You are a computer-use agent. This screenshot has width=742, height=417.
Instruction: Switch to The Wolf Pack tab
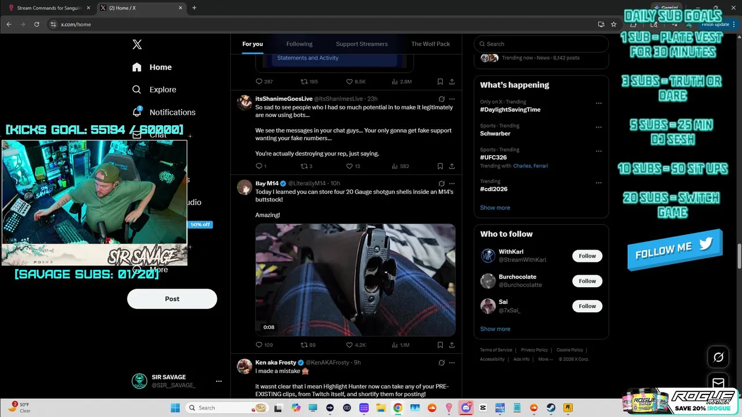point(431,44)
